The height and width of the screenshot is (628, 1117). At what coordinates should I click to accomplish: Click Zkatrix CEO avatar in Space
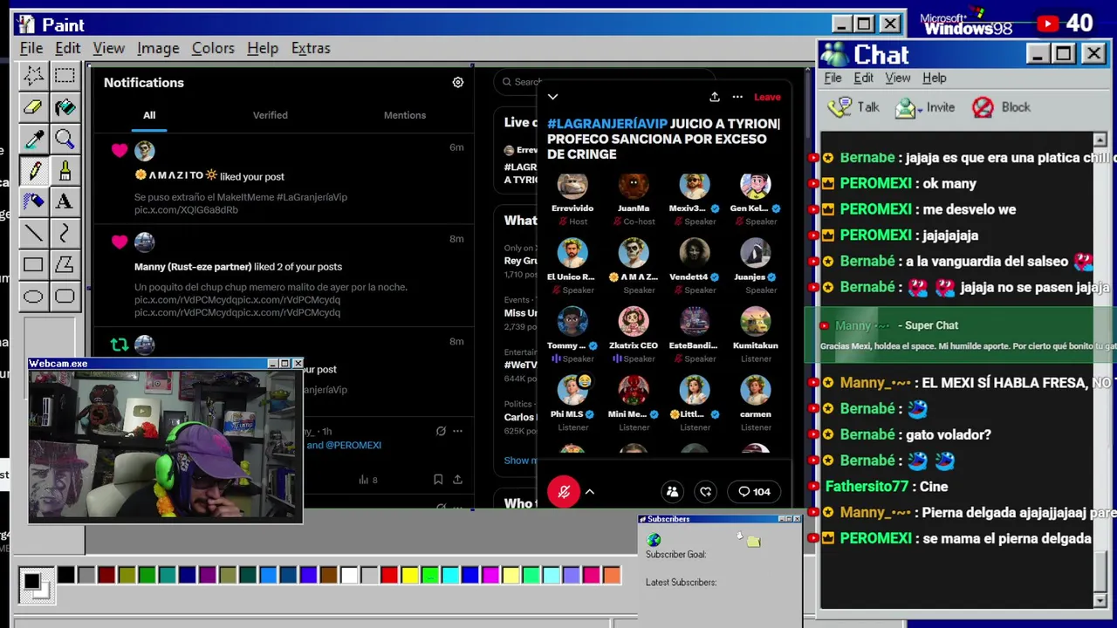[x=634, y=321]
